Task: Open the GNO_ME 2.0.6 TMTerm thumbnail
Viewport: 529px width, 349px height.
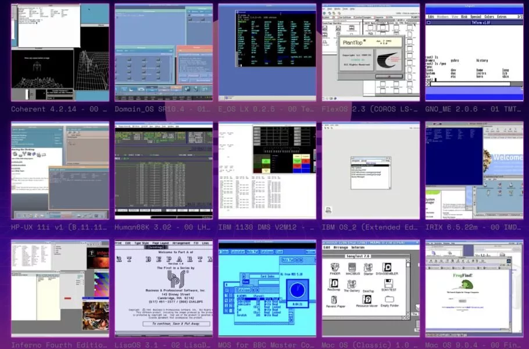Action: coord(474,52)
